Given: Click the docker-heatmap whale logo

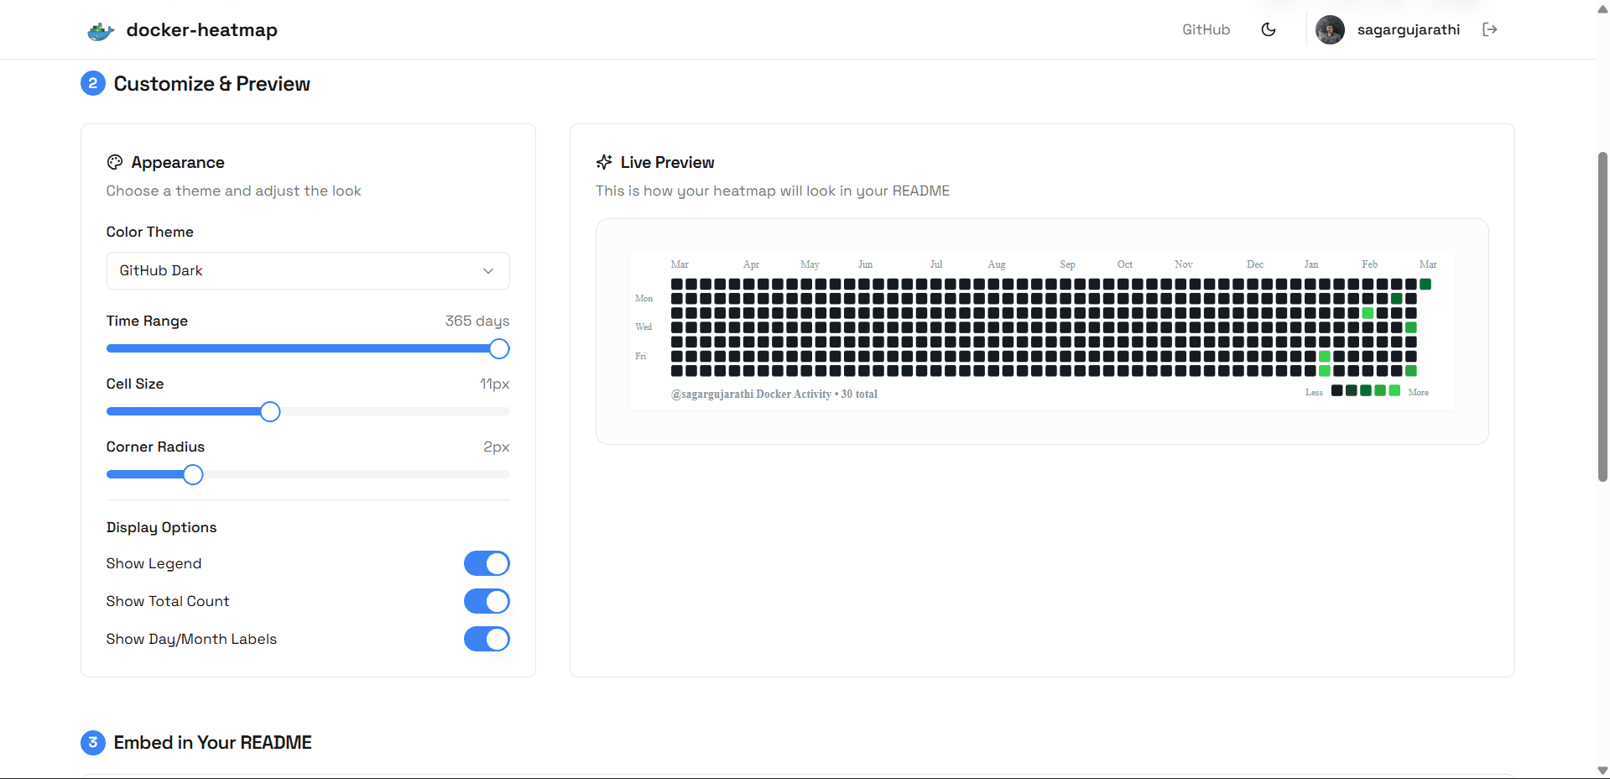Looking at the screenshot, I should click(100, 30).
